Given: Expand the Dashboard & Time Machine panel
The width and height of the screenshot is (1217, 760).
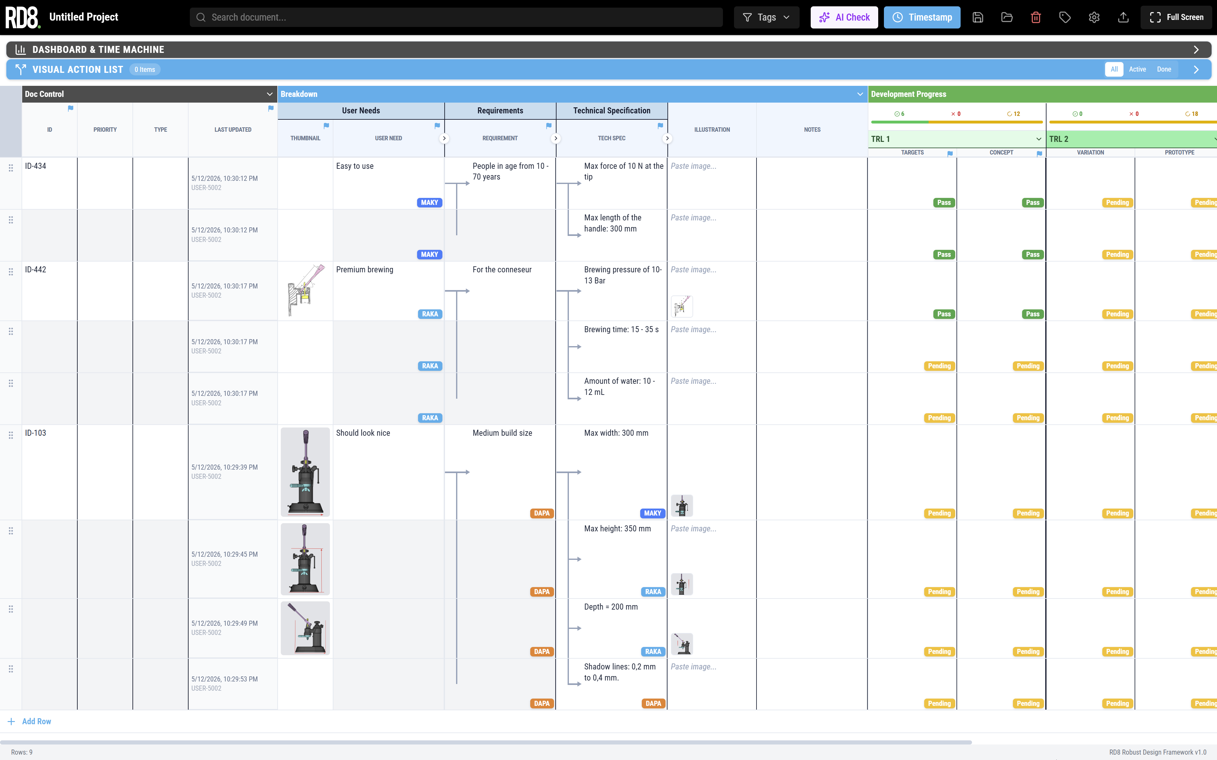Looking at the screenshot, I should point(1196,49).
